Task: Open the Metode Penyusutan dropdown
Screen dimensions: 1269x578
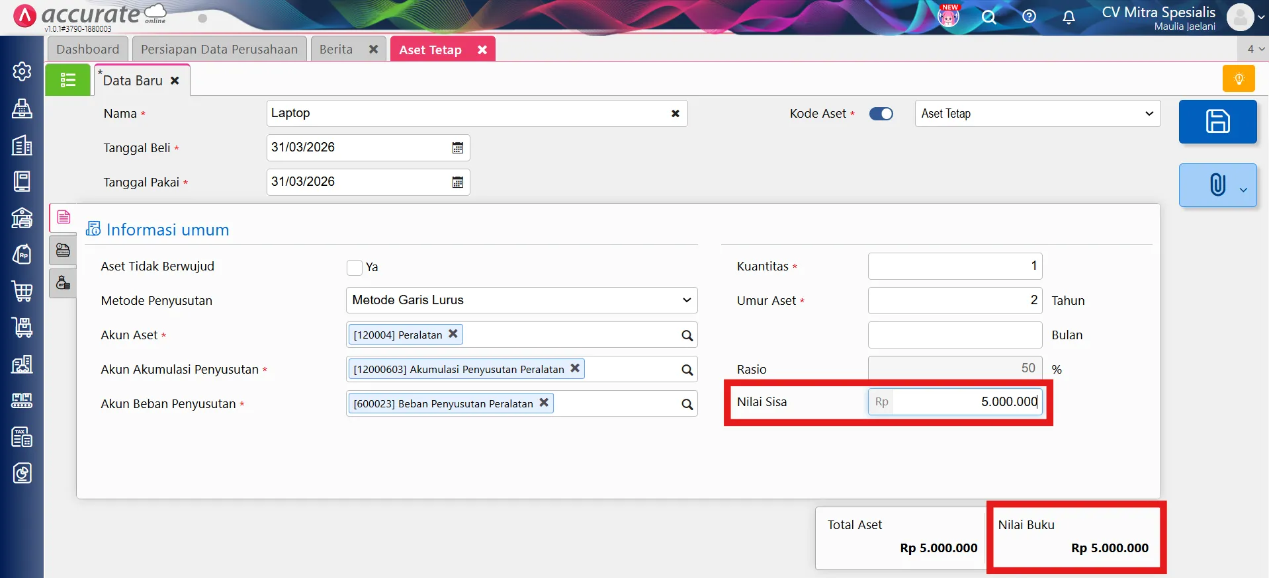Action: (521, 300)
